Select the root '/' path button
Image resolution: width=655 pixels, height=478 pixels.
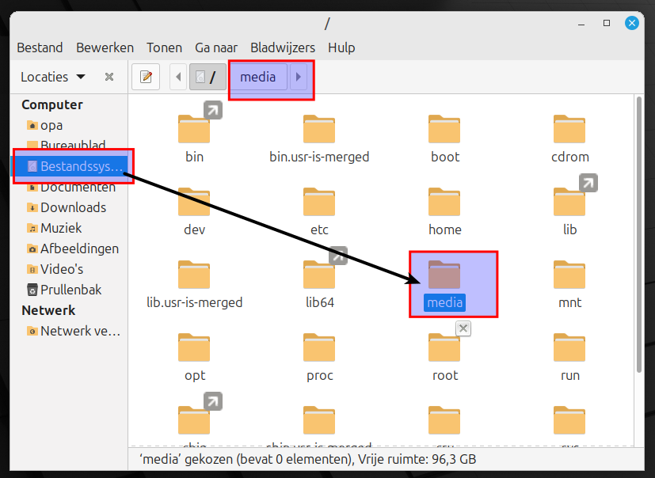coord(208,77)
